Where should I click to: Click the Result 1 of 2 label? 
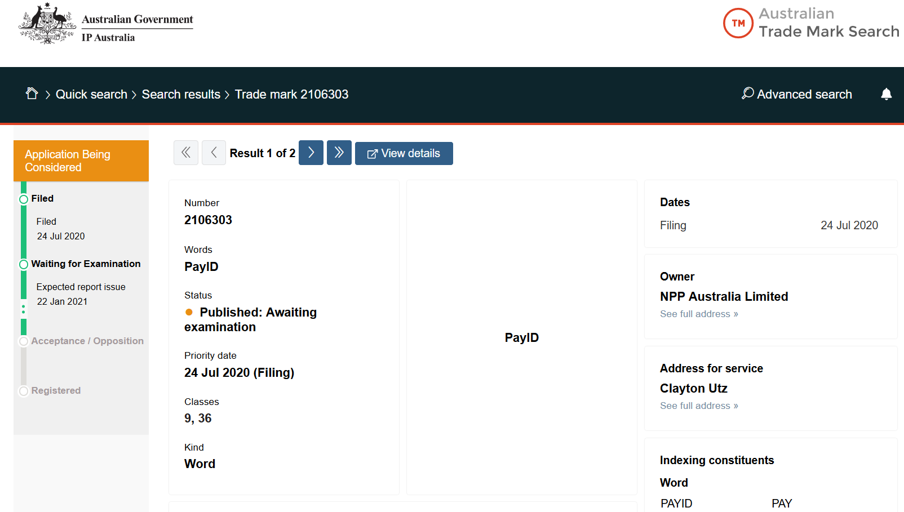click(263, 153)
